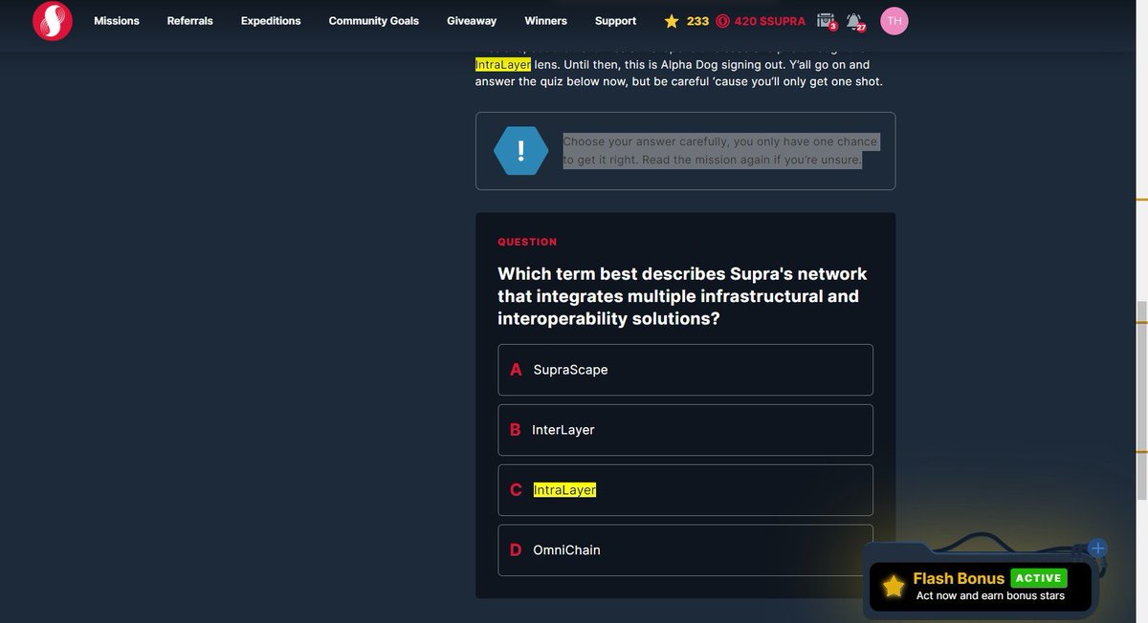
Task: Click the 233 stars balance
Action: pyautogui.click(x=697, y=20)
